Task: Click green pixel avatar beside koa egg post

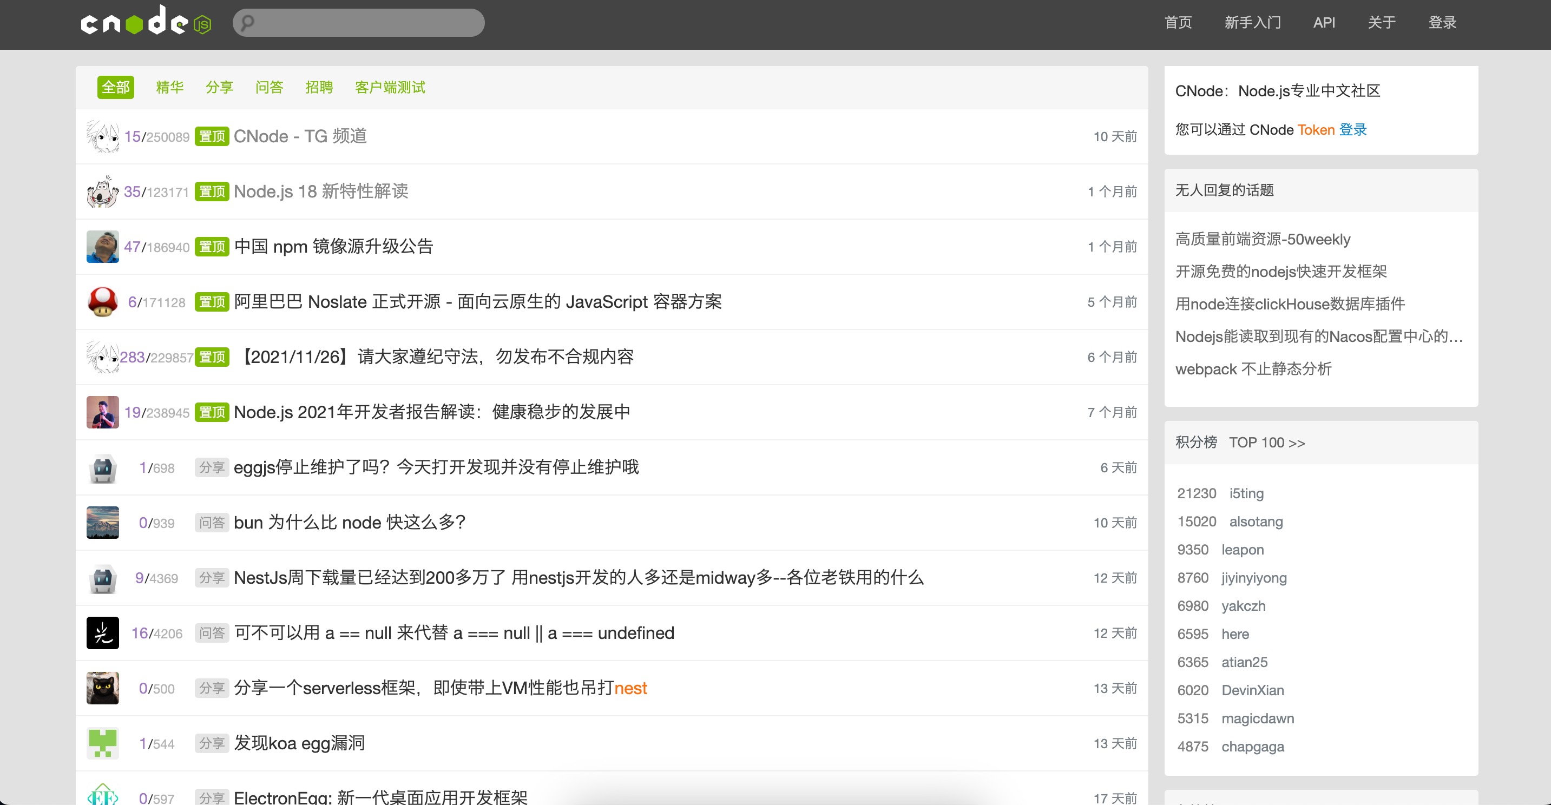Action: tap(102, 743)
